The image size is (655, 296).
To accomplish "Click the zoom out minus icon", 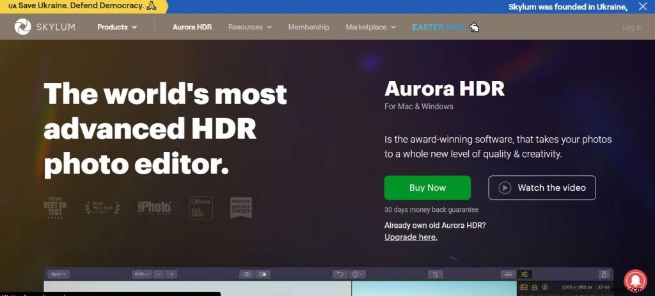I will point(159,274).
